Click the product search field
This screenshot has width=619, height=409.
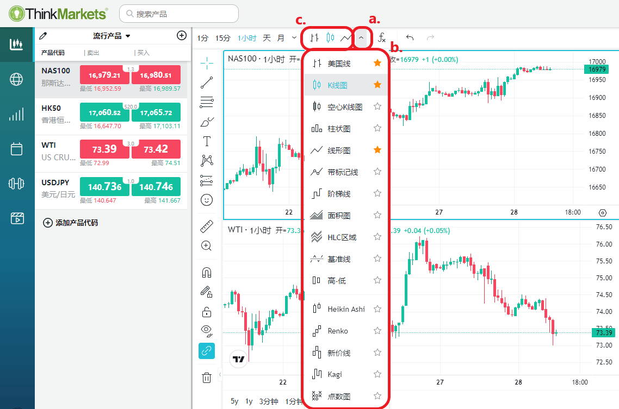click(178, 14)
